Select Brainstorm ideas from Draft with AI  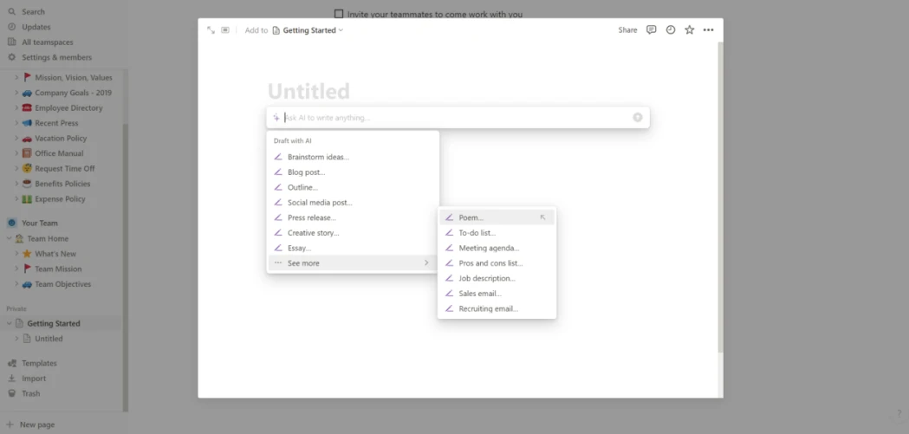(353, 157)
